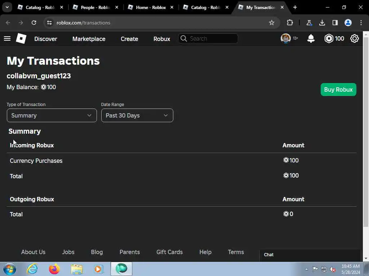Open Windows Media Player from taskbar
The width and height of the screenshot is (369, 276).
click(99, 269)
